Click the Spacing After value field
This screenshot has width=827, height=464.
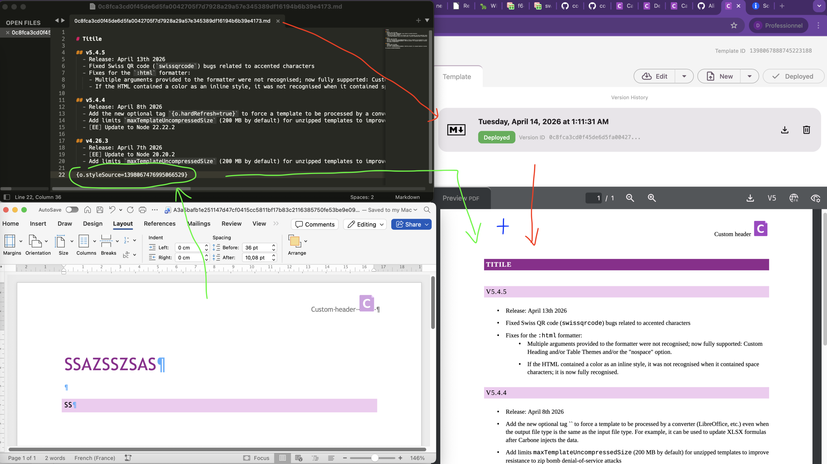click(257, 257)
